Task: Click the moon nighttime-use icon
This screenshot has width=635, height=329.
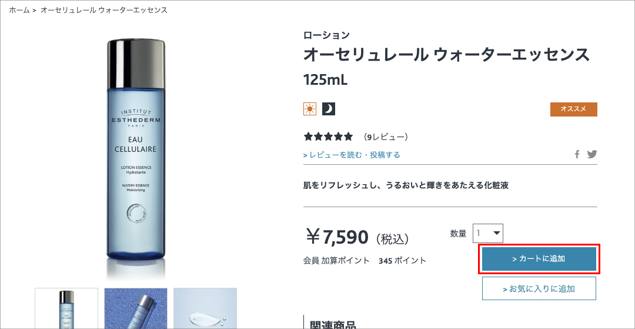Action: point(329,109)
